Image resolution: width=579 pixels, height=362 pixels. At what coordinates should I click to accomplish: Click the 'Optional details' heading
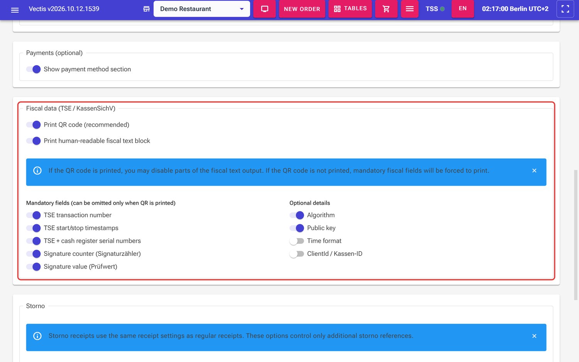[310, 203]
